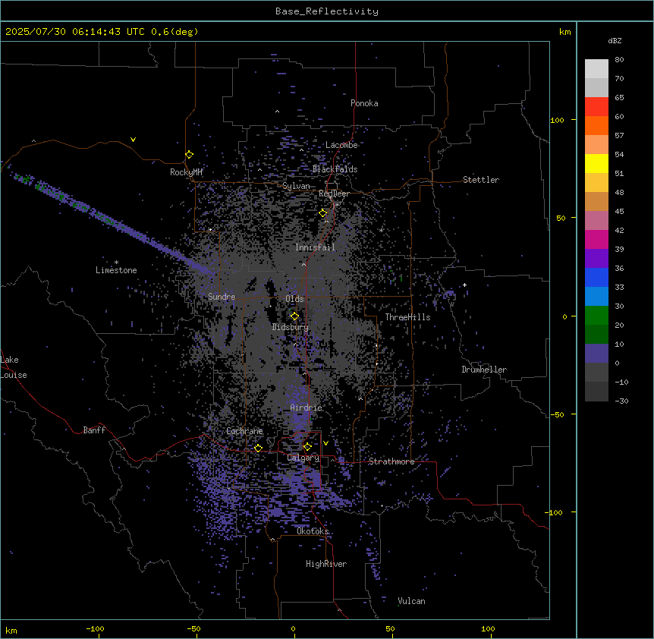Click the ThreeHills town label
654x639 pixels.
click(x=407, y=317)
